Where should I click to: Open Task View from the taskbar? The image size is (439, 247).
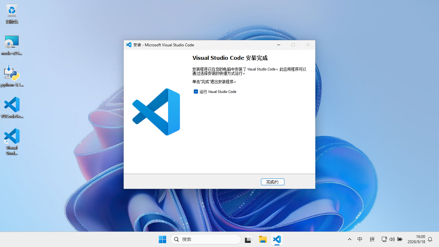pyautogui.click(x=248, y=239)
